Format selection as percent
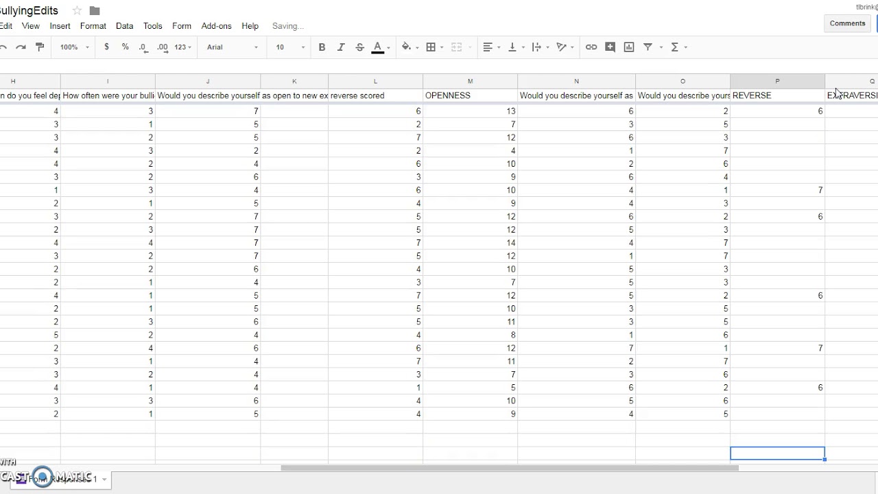This screenshot has width=878, height=494. [x=125, y=47]
